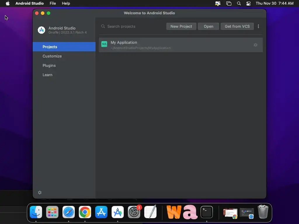Open the Apple menu
299x224 pixels.
point(8,3)
